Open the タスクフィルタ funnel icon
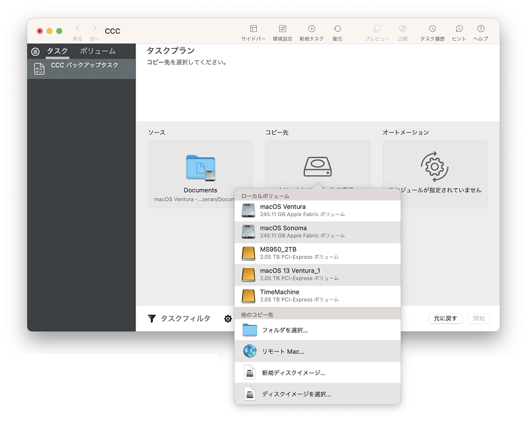Viewport: 527px width, 424px height. click(152, 319)
